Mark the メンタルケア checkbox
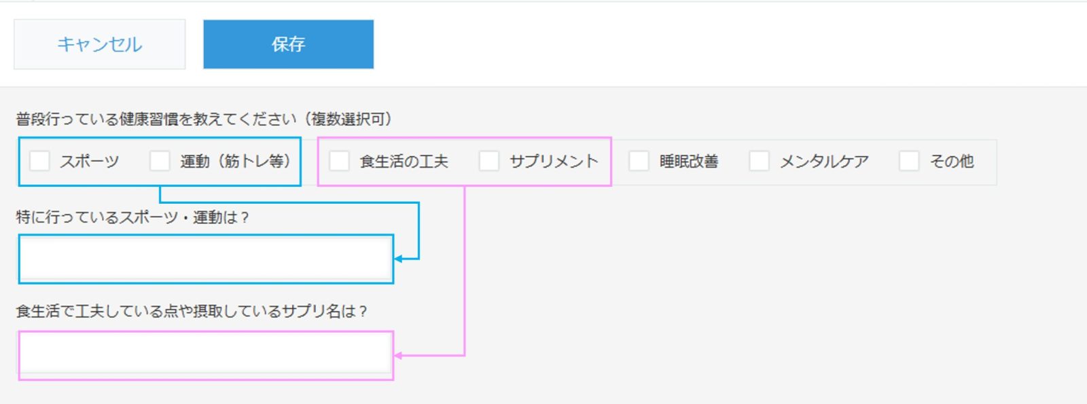The height and width of the screenshot is (404, 1087). click(759, 161)
